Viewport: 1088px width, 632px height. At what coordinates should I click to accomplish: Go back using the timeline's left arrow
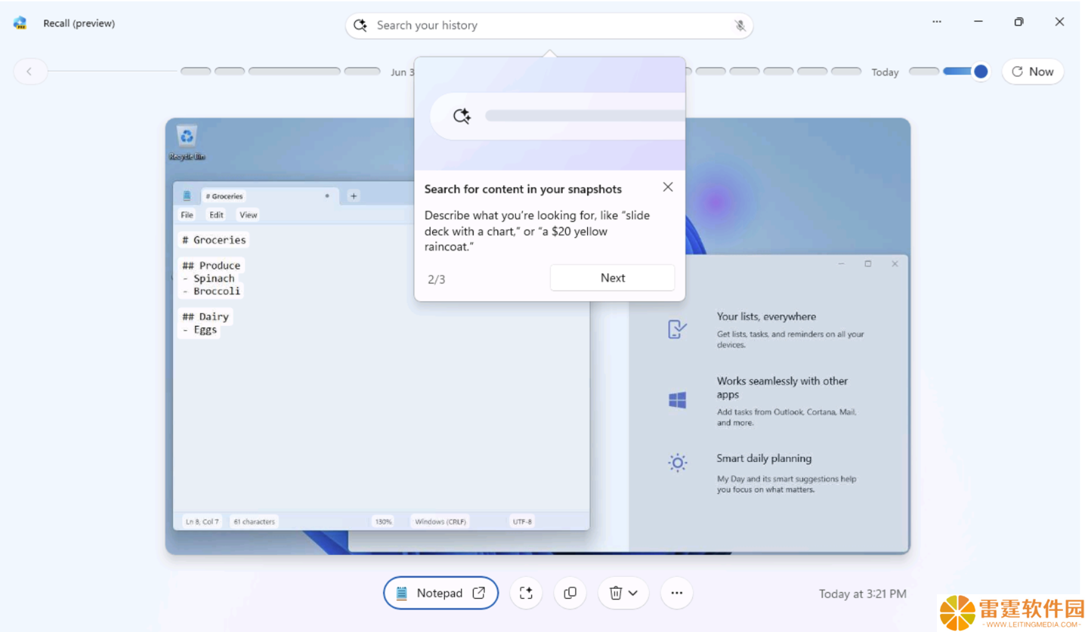[x=29, y=72]
